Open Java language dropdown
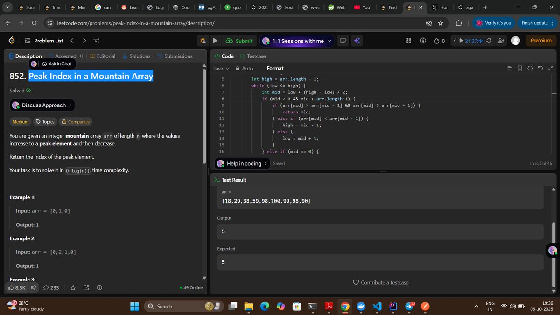This screenshot has width=560, height=315. pyautogui.click(x=221, y=69)
